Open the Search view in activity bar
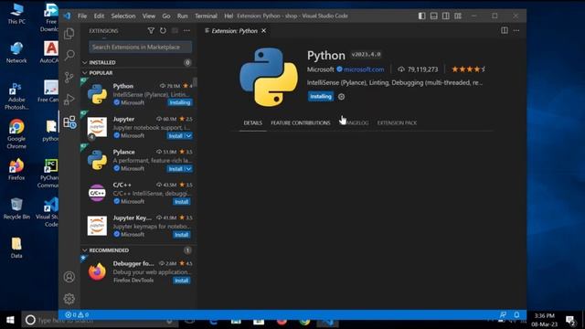Viewport: 585px width, 329px height. click(x=69, y=55)
